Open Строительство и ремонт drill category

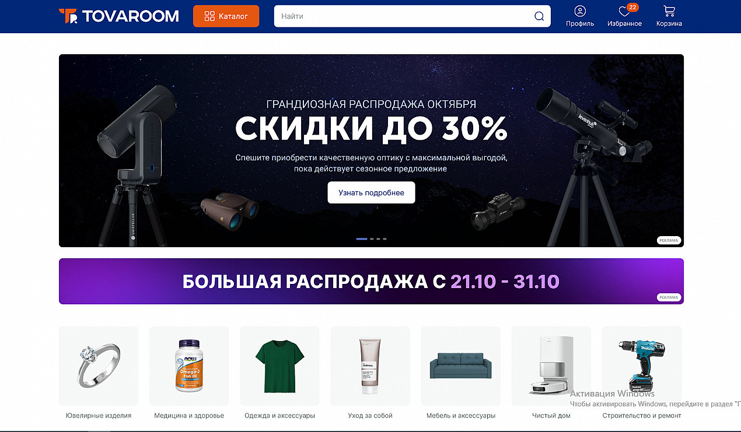[642, 366]
